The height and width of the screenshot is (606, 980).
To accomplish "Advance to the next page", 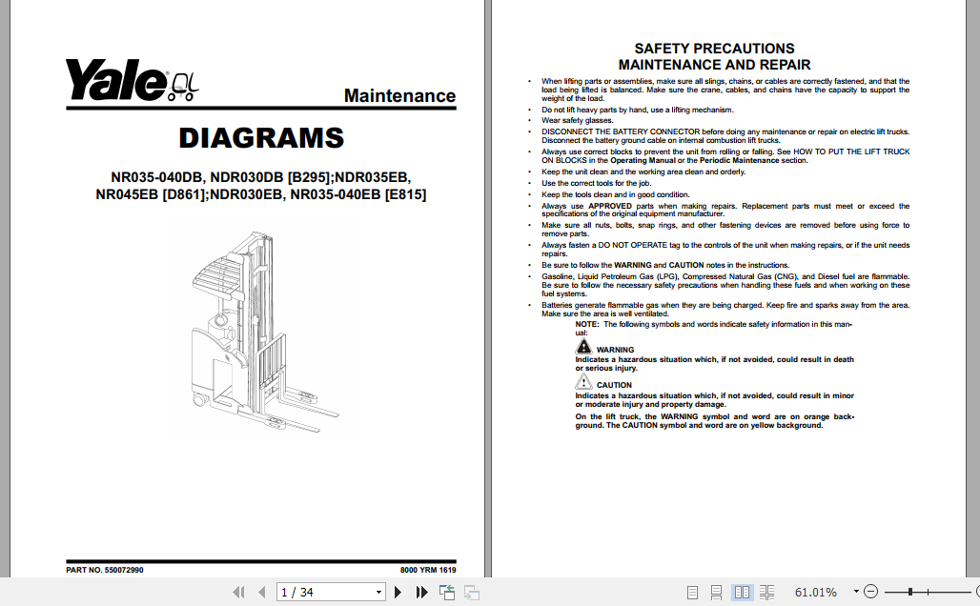I will click(398, 592).
